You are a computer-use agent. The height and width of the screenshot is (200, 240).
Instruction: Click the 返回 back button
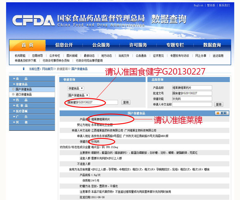(x=222, y=113)
